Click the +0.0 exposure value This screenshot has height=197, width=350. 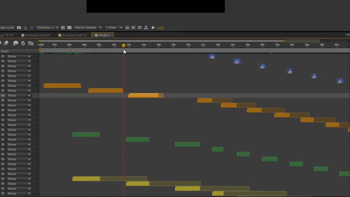coord(160,28)
